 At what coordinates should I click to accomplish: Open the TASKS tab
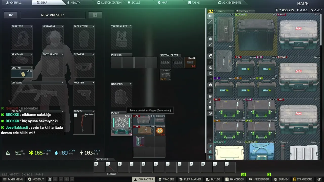coord(194,3)
